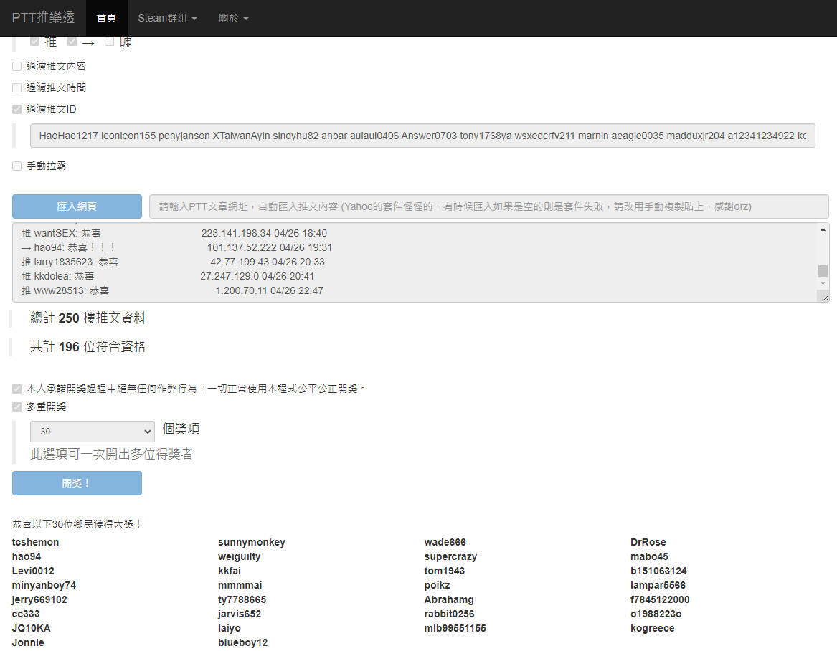
Task: Toggle the → arrow checkbox
Action: click(x=72, y=41)
